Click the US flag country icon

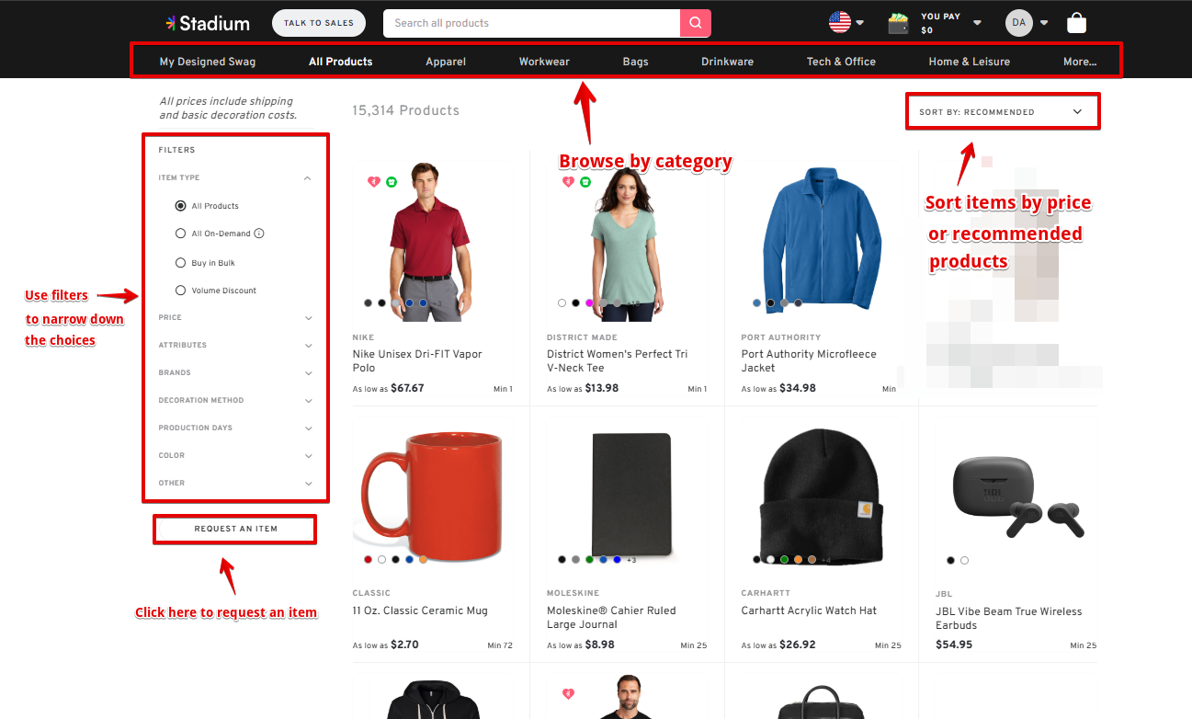[840, 22]
